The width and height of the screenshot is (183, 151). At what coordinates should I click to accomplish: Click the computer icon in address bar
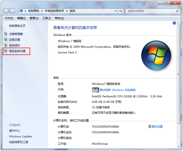tap(21, 11)
